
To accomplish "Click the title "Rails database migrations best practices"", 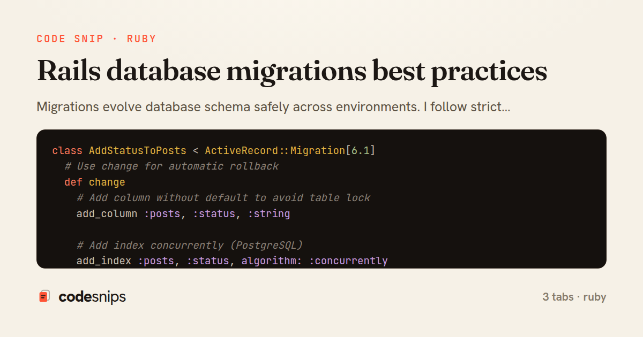I will (292, 72).
